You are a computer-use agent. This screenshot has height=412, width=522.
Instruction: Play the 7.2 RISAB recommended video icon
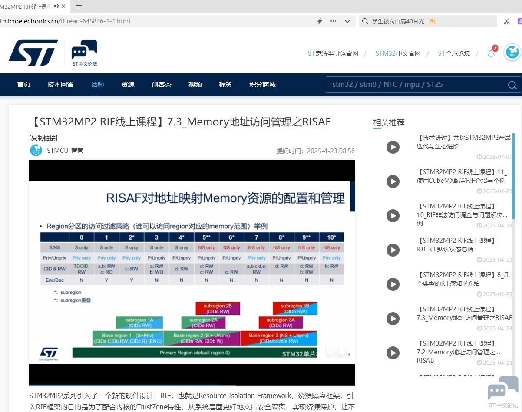[393, 353]
